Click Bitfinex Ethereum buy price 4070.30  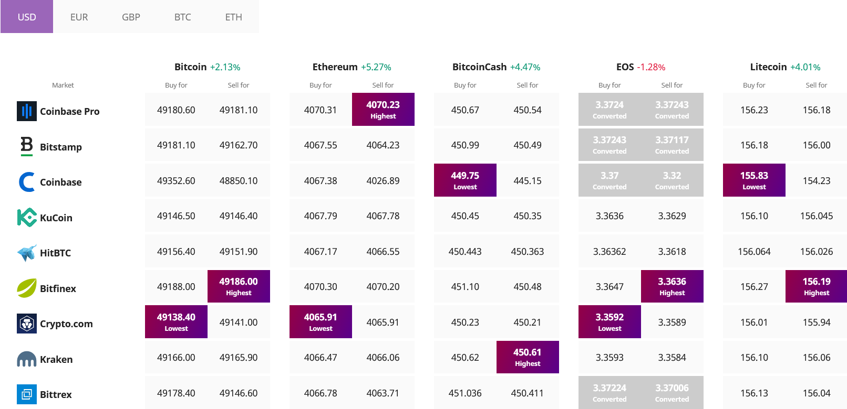click(321, 286)
